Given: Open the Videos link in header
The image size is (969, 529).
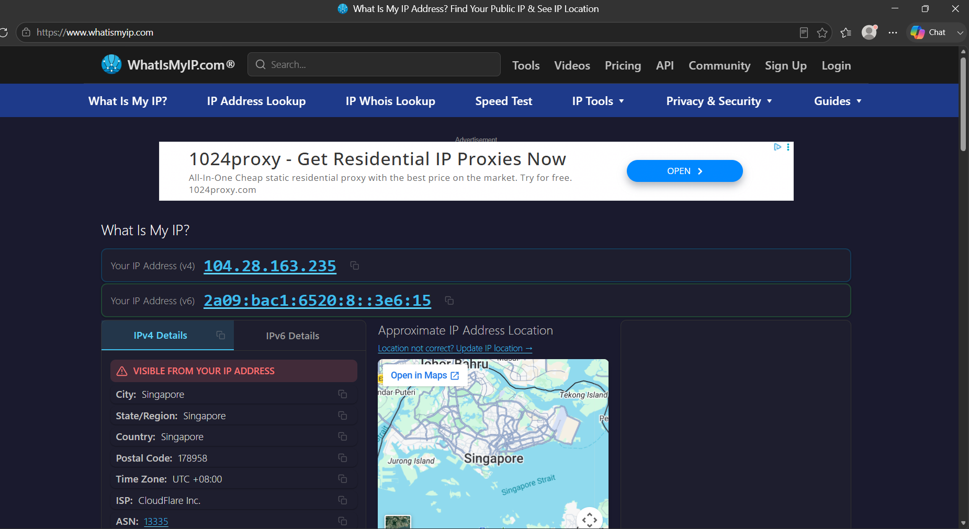Looking at the screenshot, I should (x=572, y=65).
